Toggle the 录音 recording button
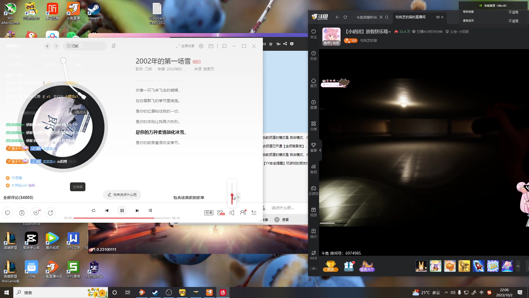Image resolution: width=529 pixels, height=298 pixels. click(x=282, y=220)
